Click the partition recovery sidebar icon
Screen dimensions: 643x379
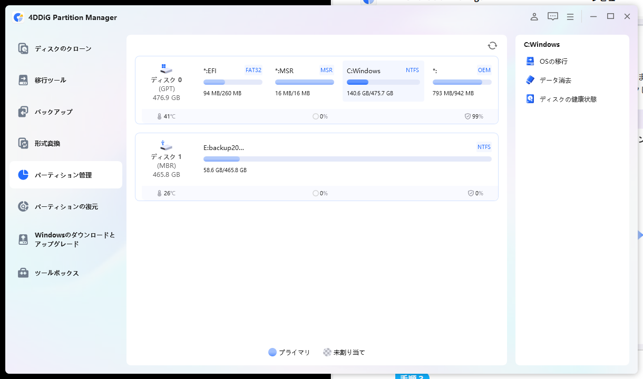[x=23, y=207]
